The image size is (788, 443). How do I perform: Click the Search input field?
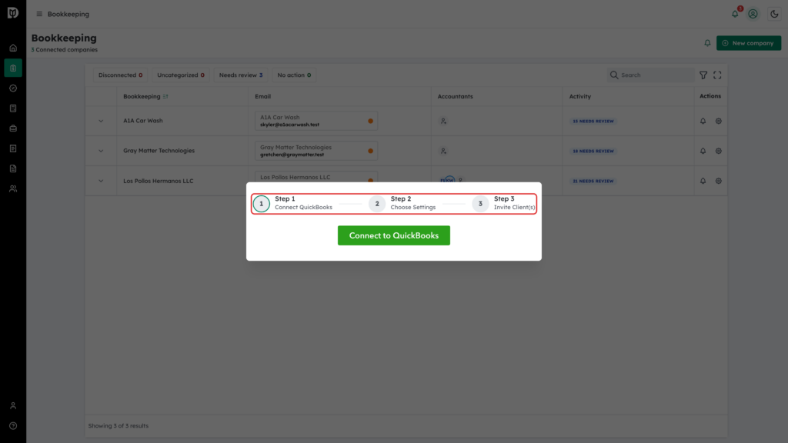click(x=651, y=75)
